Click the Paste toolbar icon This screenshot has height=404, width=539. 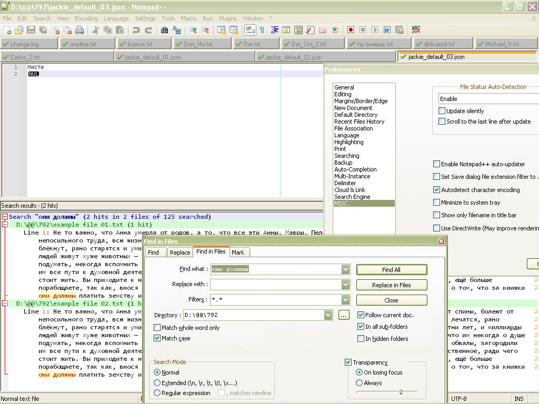(120, 30)
